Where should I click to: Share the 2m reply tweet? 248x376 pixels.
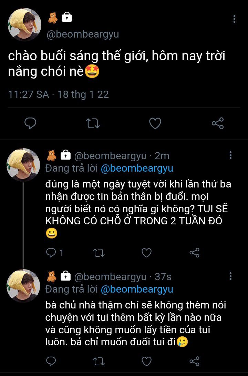click(x=194, y=253)
